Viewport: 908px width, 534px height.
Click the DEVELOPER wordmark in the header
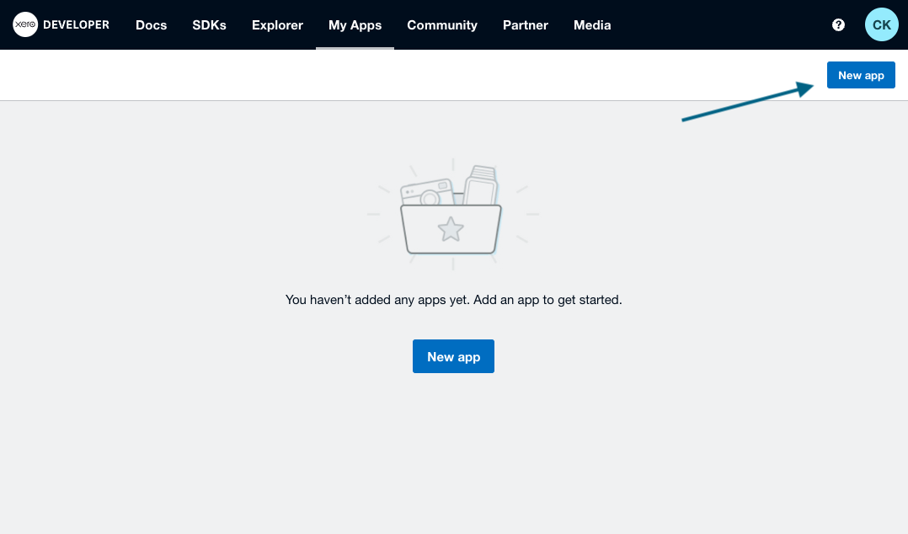(76, 25)
